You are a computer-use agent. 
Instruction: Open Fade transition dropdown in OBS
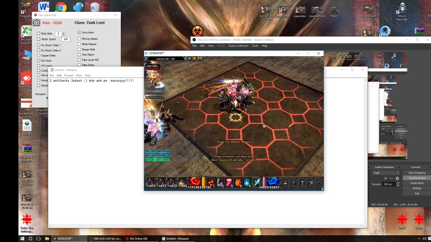pyautogui.click(x=386, y=173)
